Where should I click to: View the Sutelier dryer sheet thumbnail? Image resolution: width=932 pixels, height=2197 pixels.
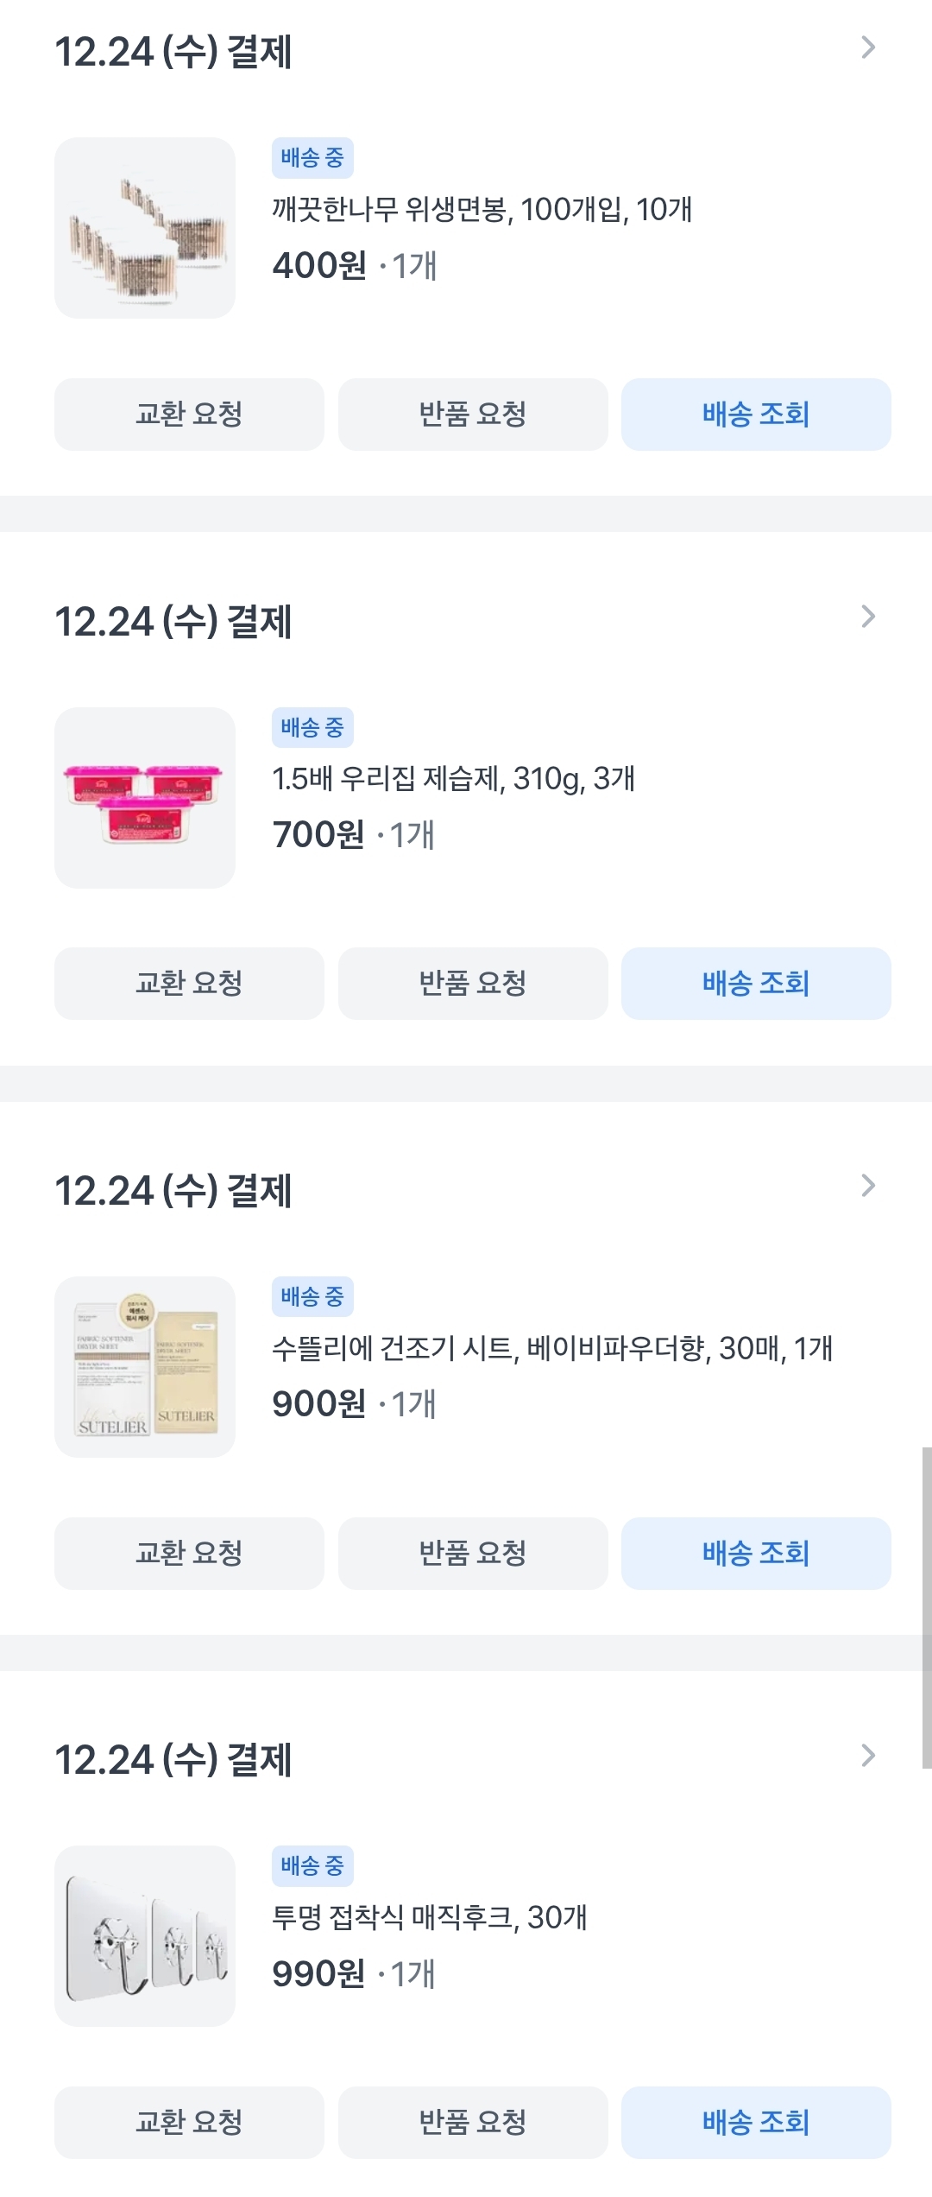[145, 1367]
